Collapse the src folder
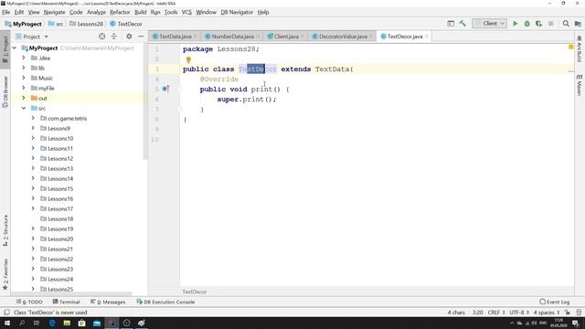The height and width of the screenshot is (329, 585). (x=24, y=108)
